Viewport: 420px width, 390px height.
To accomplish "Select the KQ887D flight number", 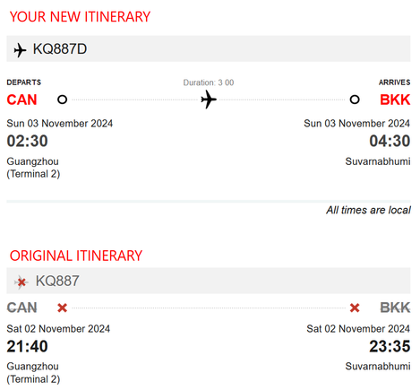I will click(60, 49).
